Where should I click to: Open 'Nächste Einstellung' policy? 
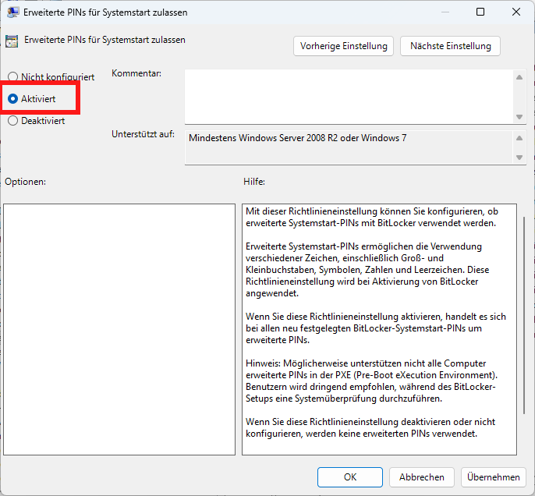tap(451, 46)
